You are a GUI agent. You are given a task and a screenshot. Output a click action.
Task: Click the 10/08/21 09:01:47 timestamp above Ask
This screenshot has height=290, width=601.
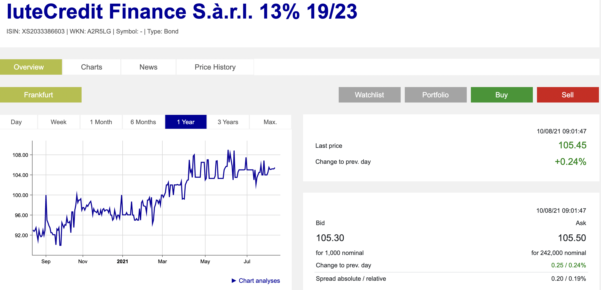click(561, 211)
